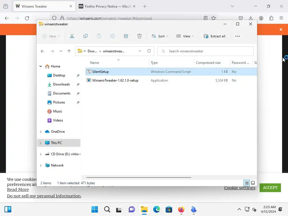Click Extract all button

coord(214,36)
